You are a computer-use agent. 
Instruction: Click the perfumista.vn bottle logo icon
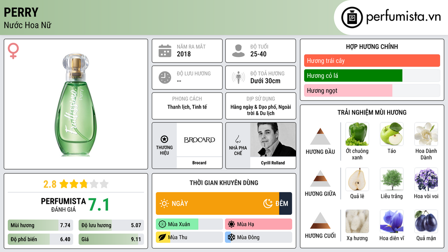(352, 17)
